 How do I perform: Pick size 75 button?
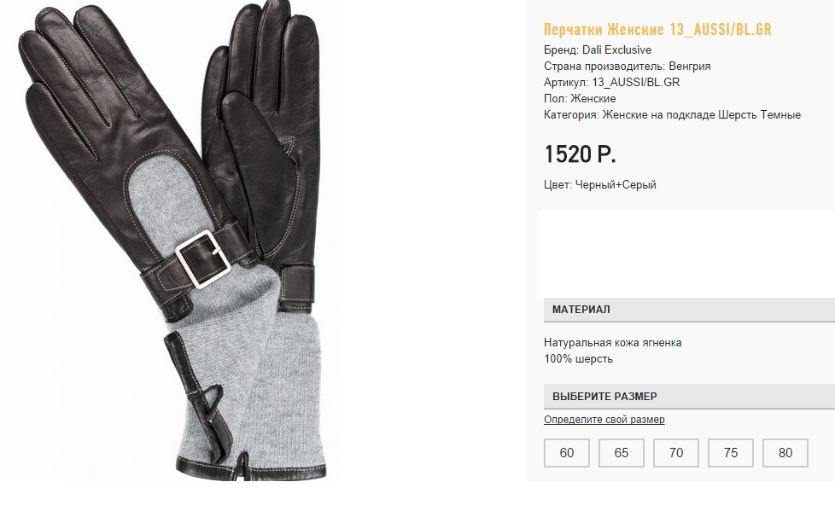731,453
